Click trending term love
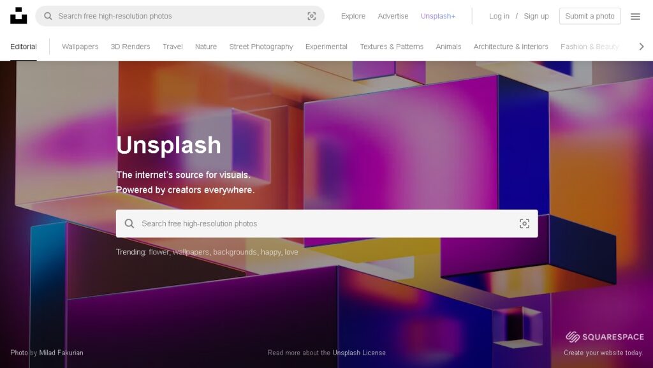 [291, 252]
